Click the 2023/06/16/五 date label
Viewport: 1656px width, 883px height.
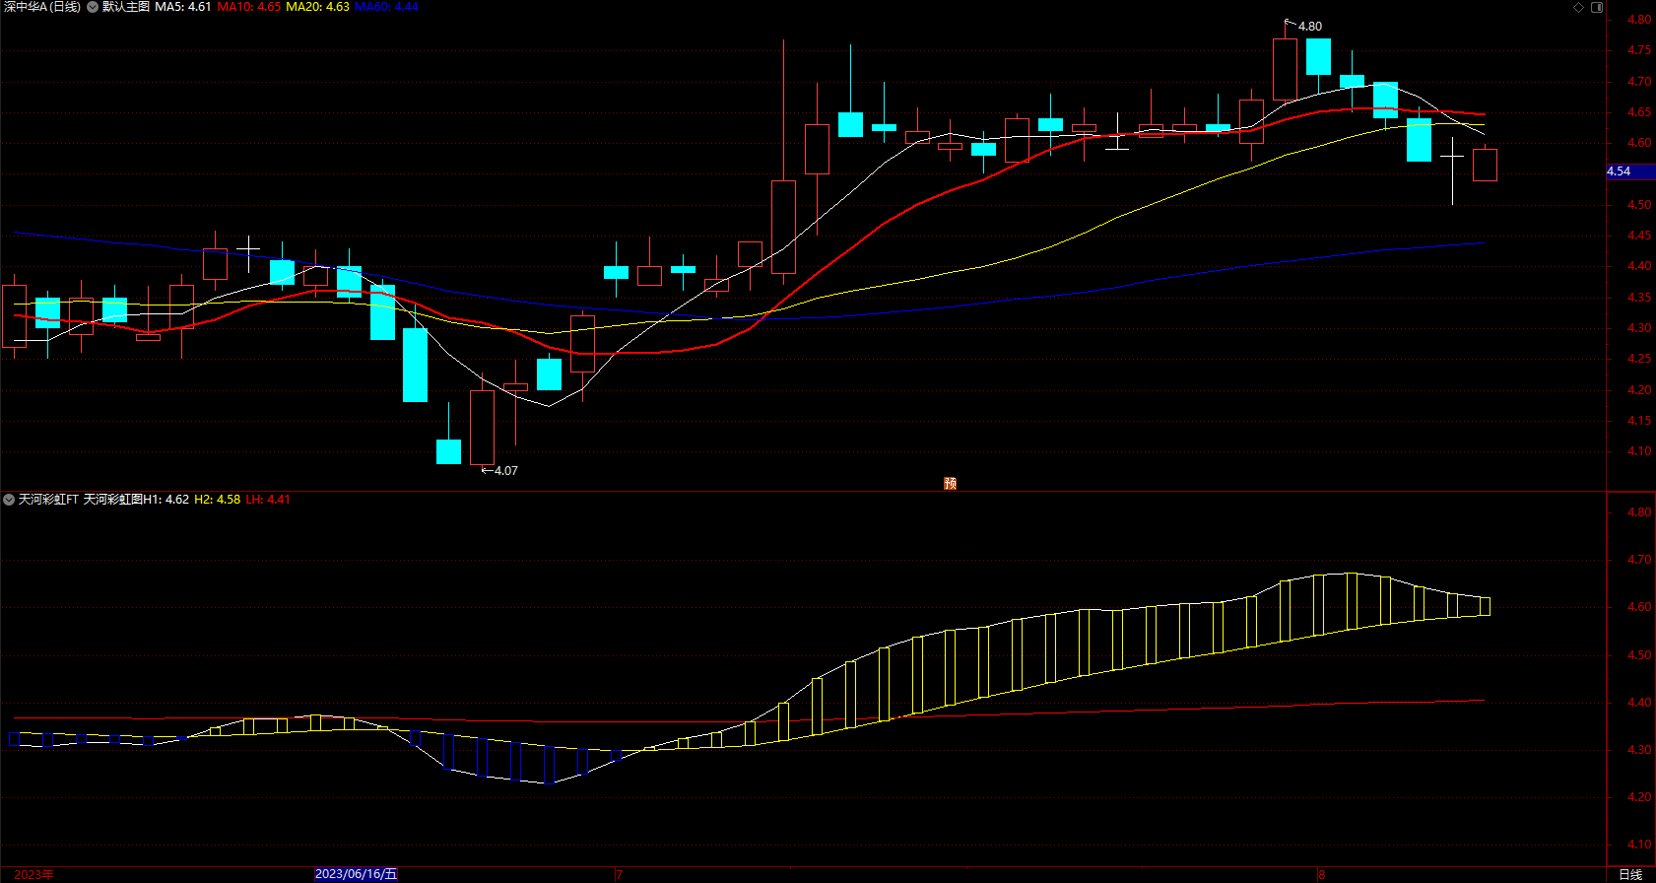tap(356, 874)
